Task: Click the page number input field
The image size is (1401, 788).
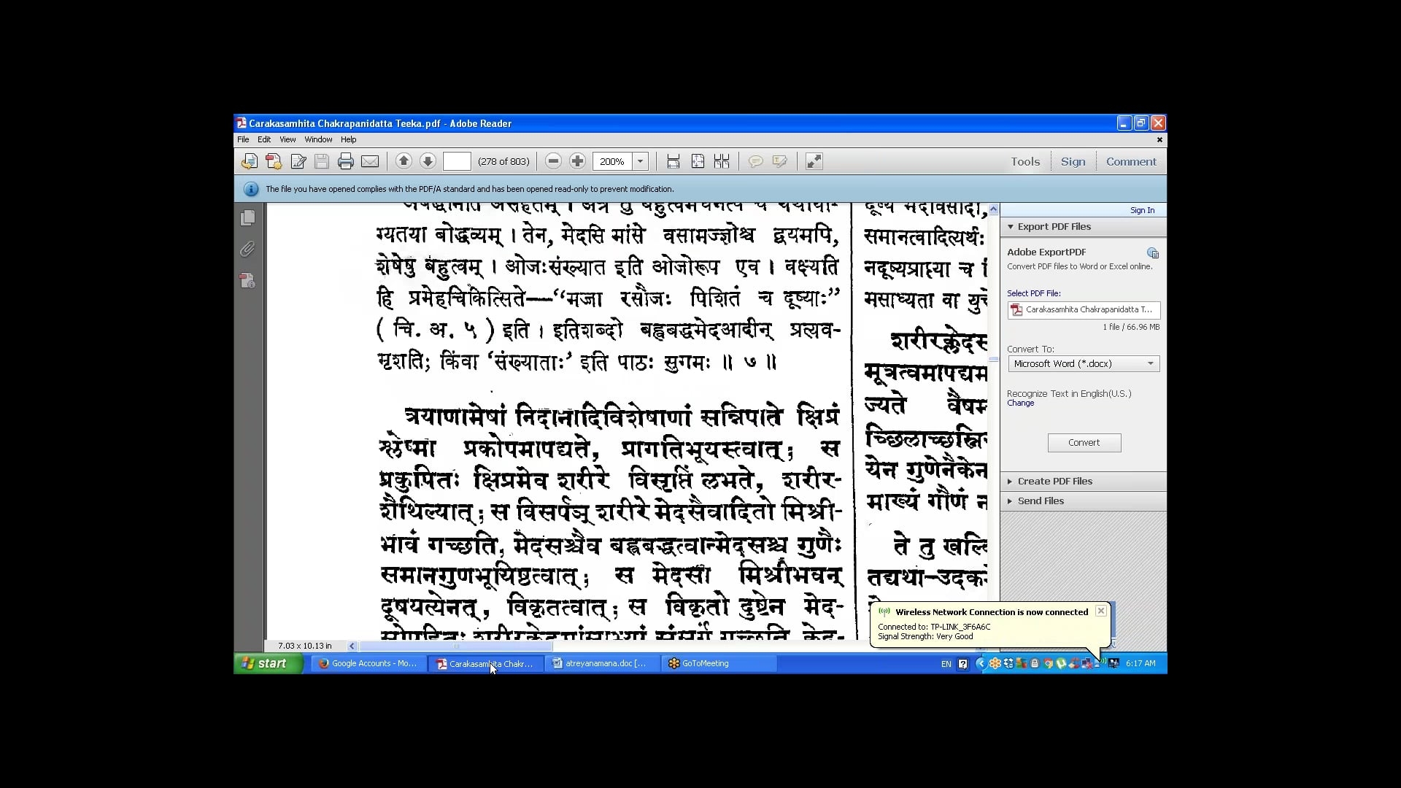Action: click(457, 161)
